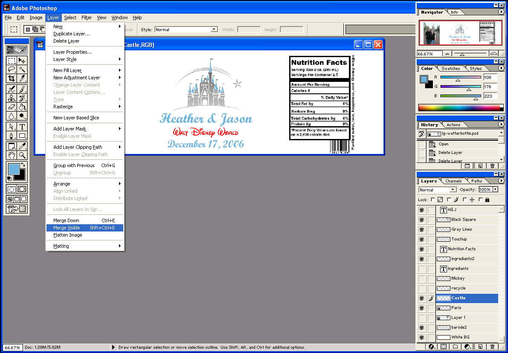Image resolution: width=508 pixels, height=353 pixels.
Task: Select the Magic Wand tool
Action: pyautogui.click(x=22, y=69)
